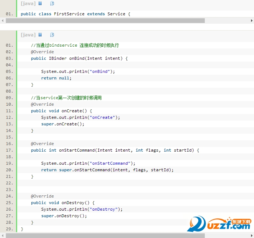Click right arrow of first code scrollbar

coord(251,21)
